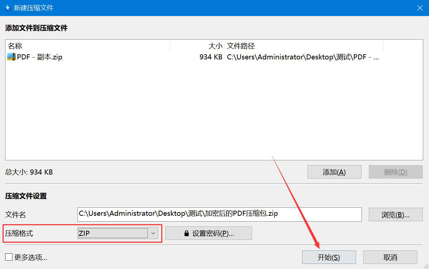429x269 pixels.
Task: Select the PDF - 副本.zip list row
Action: [214, 57]
